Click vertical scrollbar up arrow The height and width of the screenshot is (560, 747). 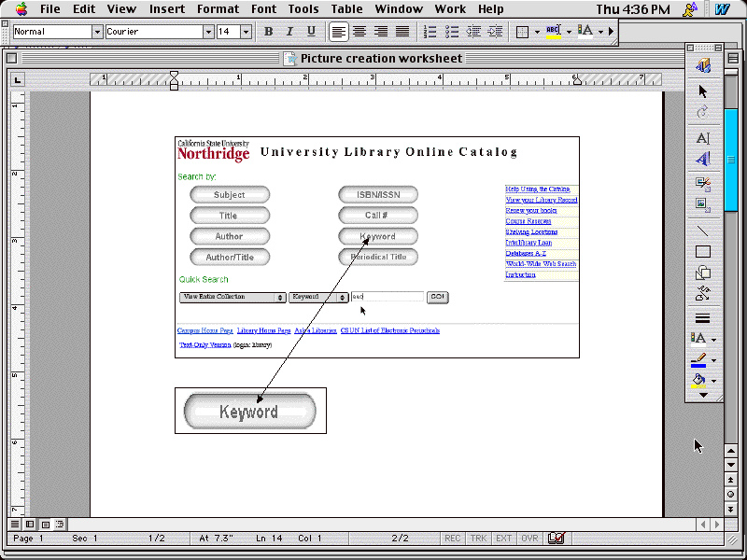(731, 451)
